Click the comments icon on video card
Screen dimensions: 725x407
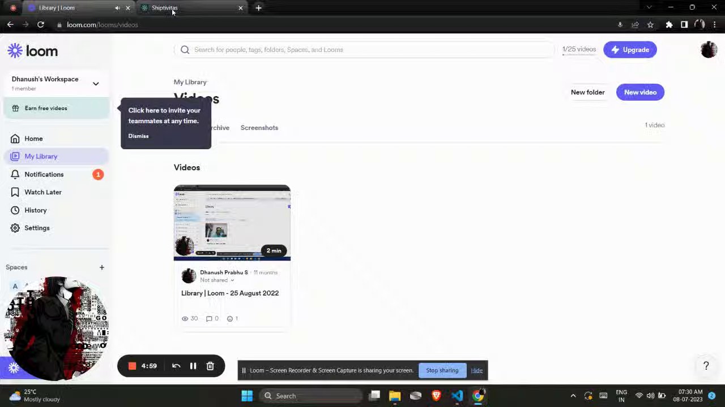coord(209,319)
